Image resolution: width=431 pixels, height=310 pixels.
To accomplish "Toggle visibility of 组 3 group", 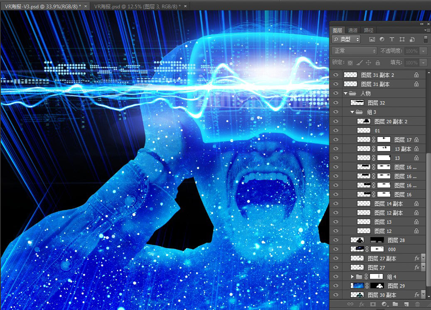I will pyautogui.click(x=336, y=112).
